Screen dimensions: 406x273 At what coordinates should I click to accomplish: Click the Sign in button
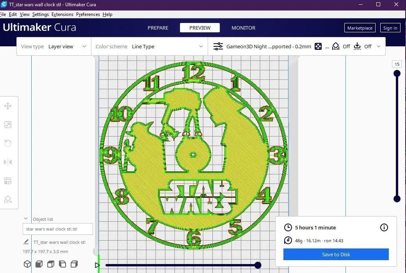[x=390, y=28]
